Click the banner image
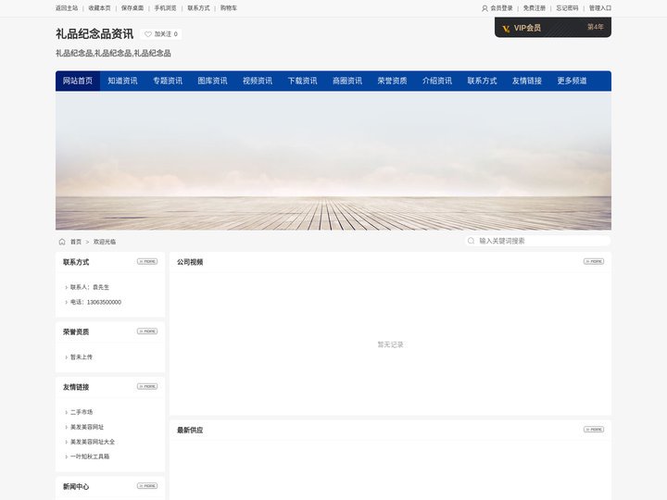This screenshot has height=500, width=667. pos(333,161)
